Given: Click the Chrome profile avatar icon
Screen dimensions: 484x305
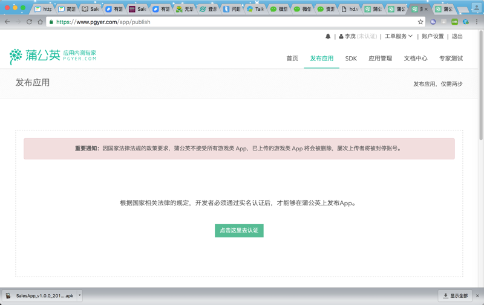Looking at the screenshot, I should (477, 8).
